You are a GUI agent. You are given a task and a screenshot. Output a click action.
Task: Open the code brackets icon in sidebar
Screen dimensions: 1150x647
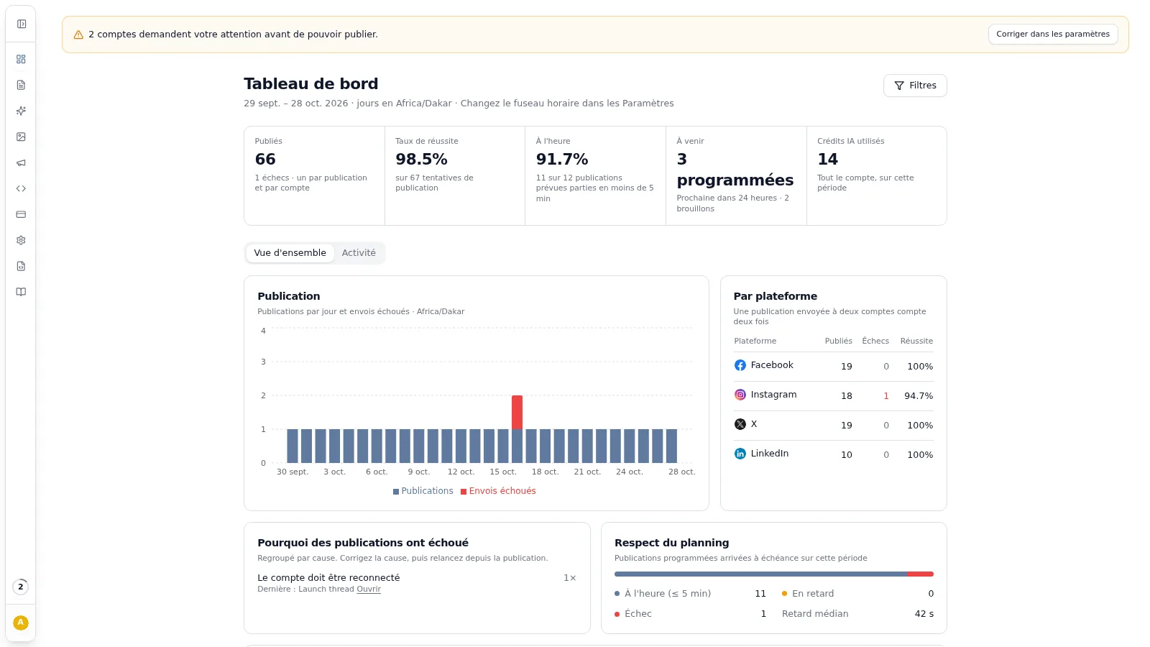(21, 188)
